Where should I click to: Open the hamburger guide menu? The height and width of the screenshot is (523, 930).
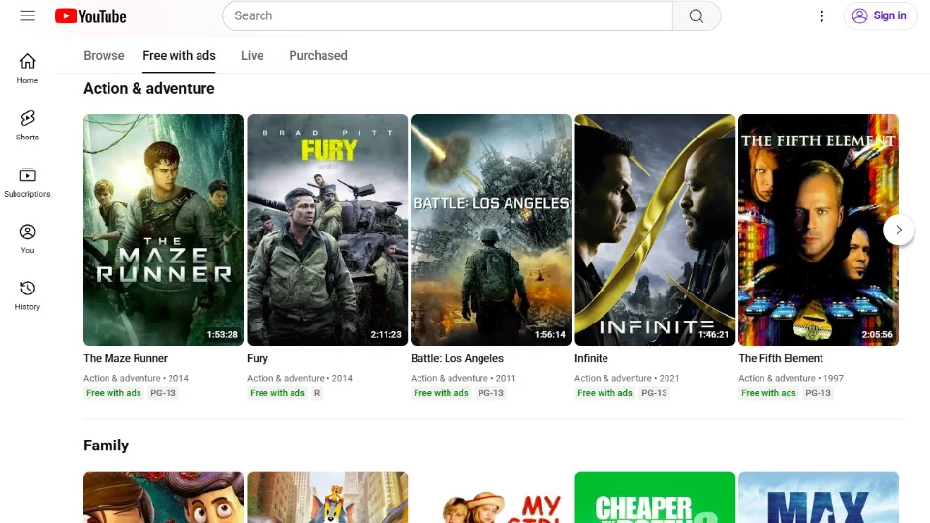[x=27, y=16]
